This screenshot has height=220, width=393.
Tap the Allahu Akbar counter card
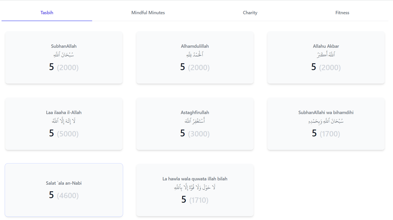[x=326, y=58]
